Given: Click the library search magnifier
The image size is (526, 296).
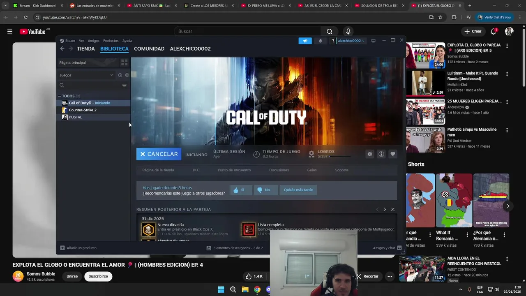Looking at the screenshot, I should [62, 86].
